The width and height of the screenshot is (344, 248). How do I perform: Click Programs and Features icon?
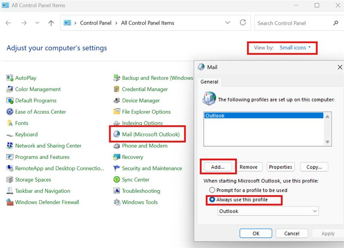9,157
